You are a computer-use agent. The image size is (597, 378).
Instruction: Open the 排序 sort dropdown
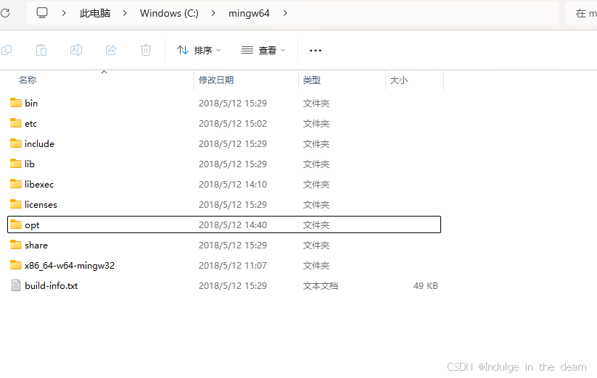(x=199, y=50)
